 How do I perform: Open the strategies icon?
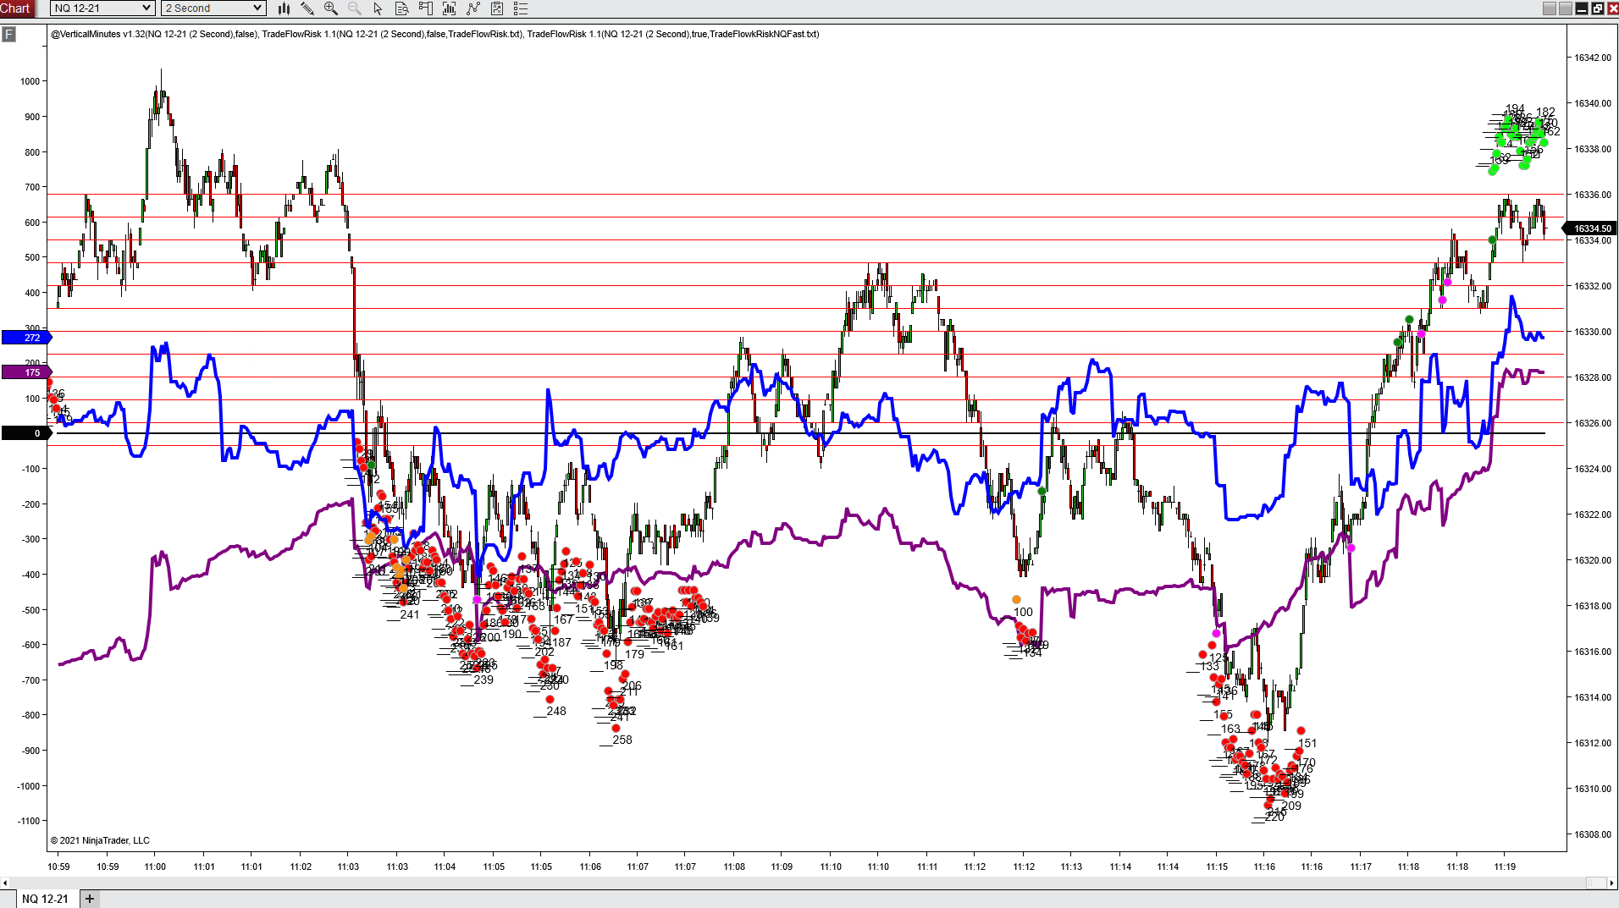tap(497, 8)
